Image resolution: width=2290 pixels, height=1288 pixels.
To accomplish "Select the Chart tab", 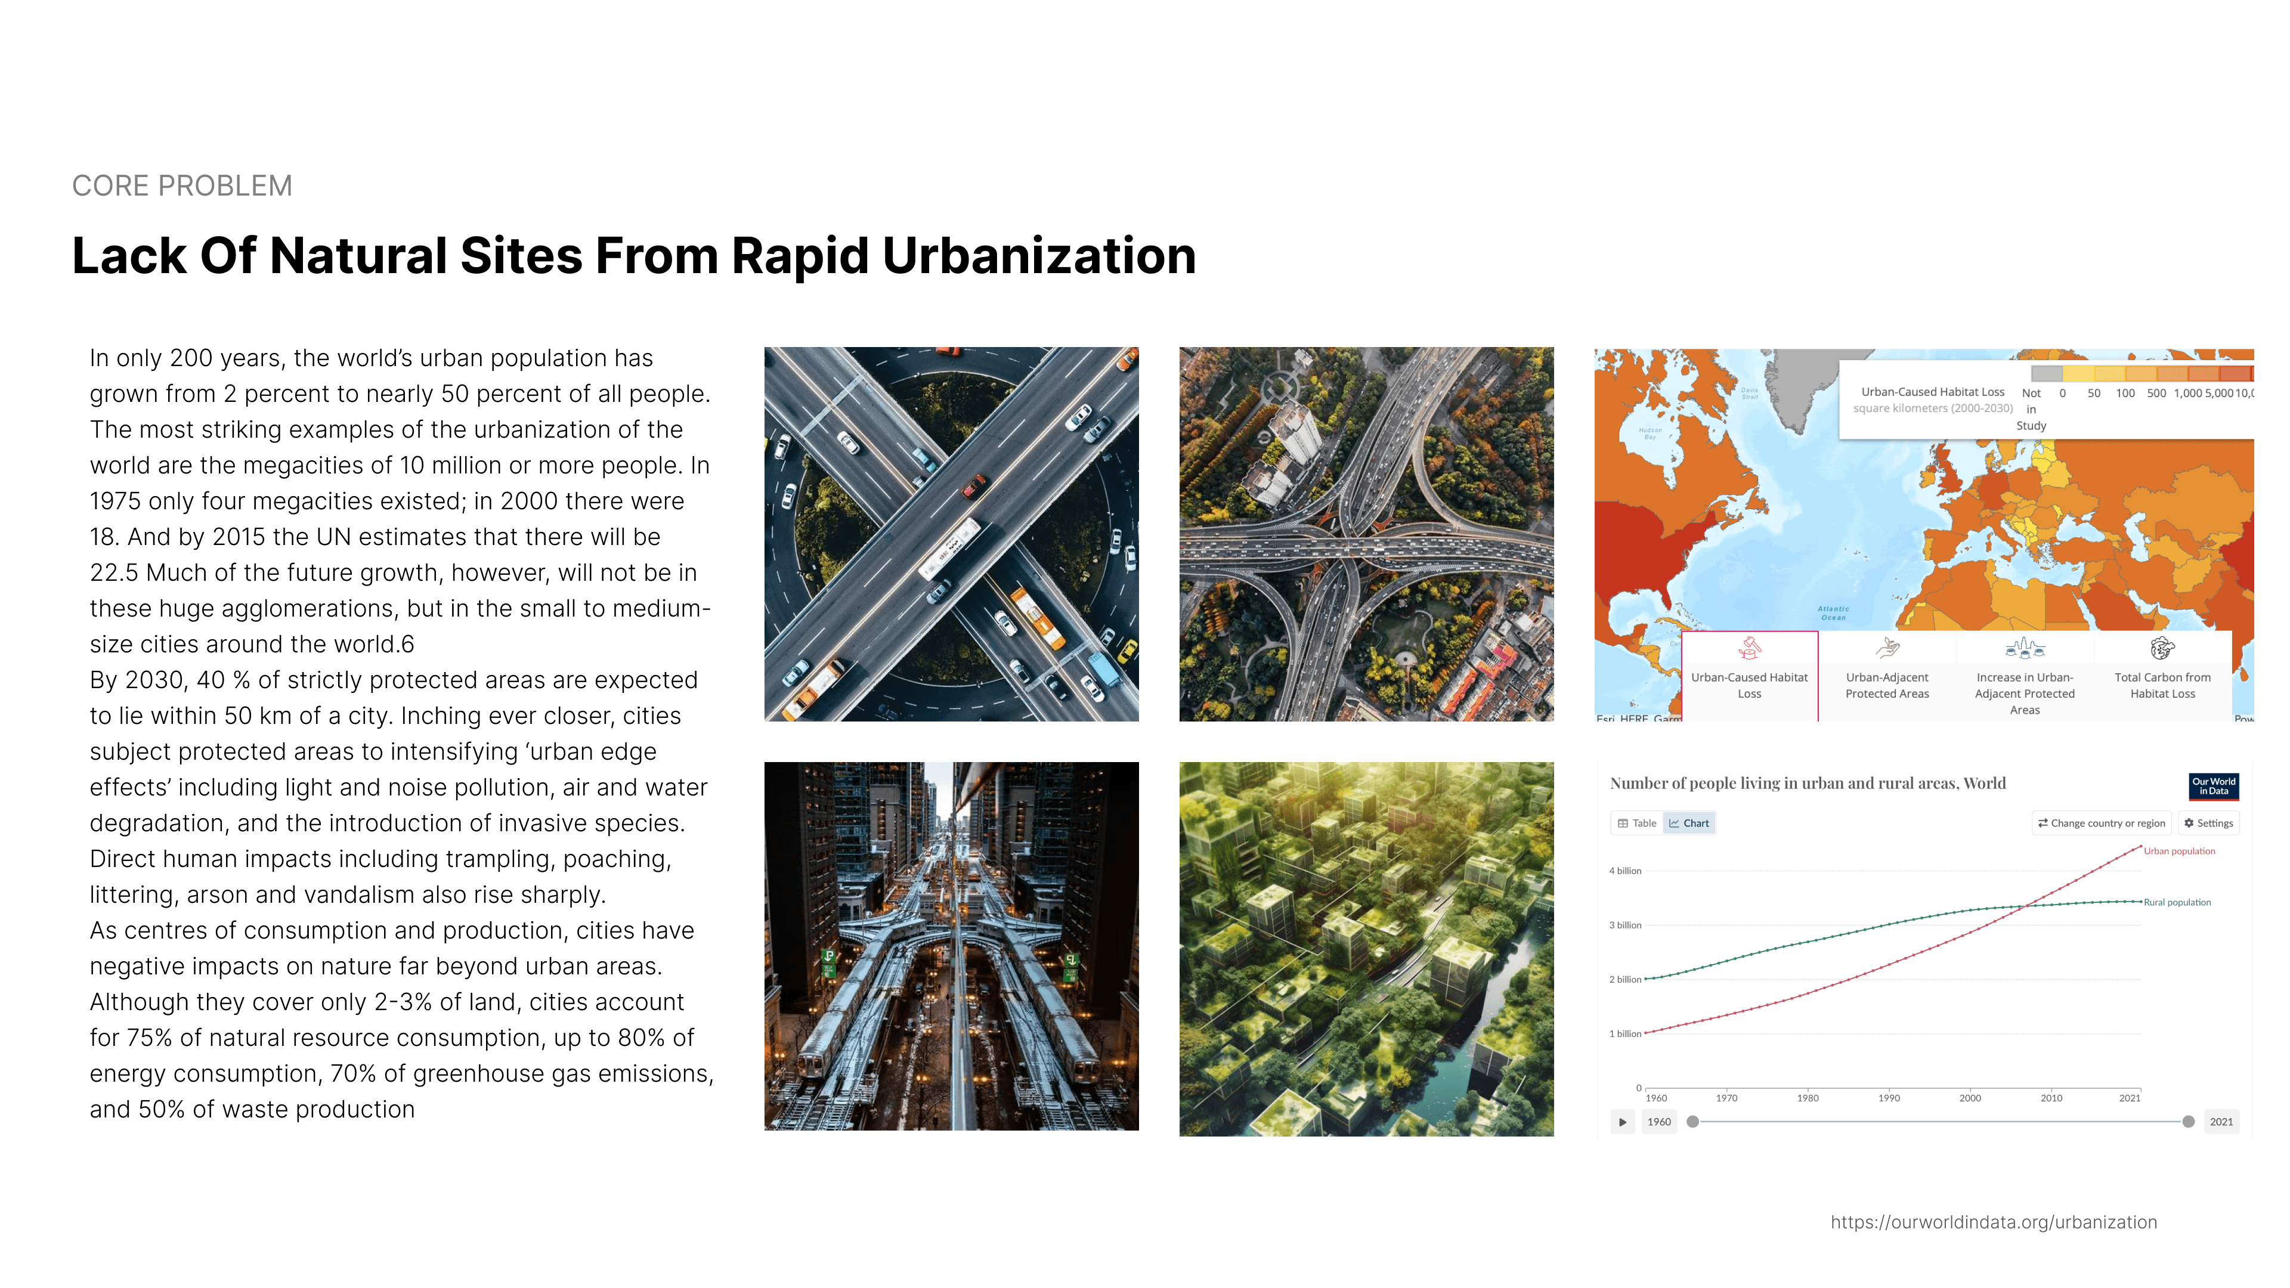I will [x=1689, y=823].
